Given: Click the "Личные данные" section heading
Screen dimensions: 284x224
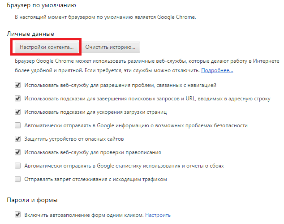Looking at the screenshot, I should [x=30, y=34].
